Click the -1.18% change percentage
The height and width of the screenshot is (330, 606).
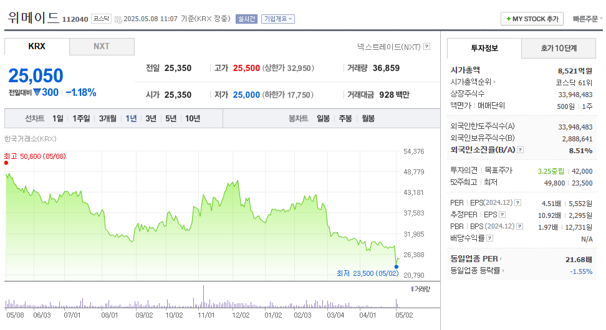coord(81,93)
